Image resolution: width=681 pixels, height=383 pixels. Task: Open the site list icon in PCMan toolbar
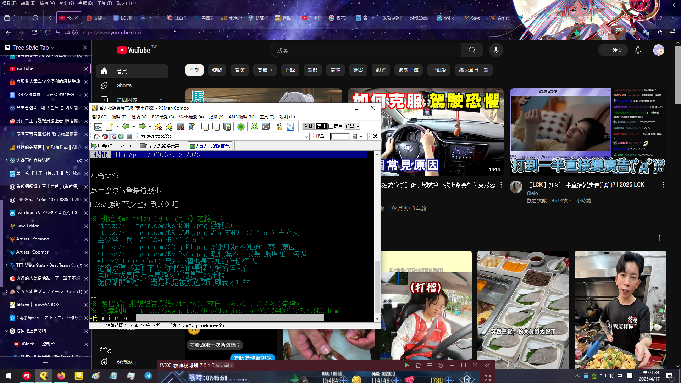(98, 127)
